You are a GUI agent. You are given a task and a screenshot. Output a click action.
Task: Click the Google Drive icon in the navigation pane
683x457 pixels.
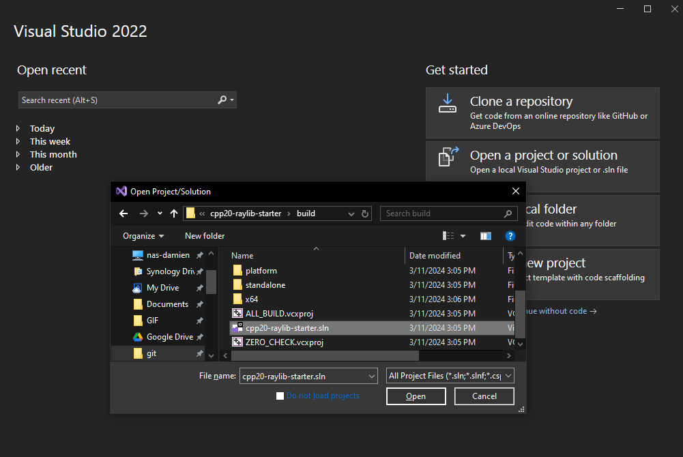click(x=138, y=337)
